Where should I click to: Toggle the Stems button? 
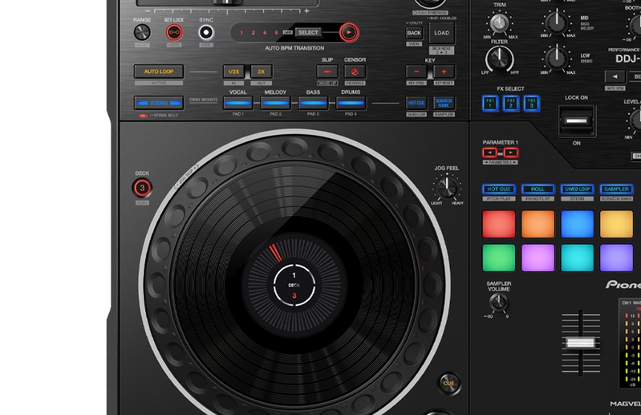pos(158,103)
